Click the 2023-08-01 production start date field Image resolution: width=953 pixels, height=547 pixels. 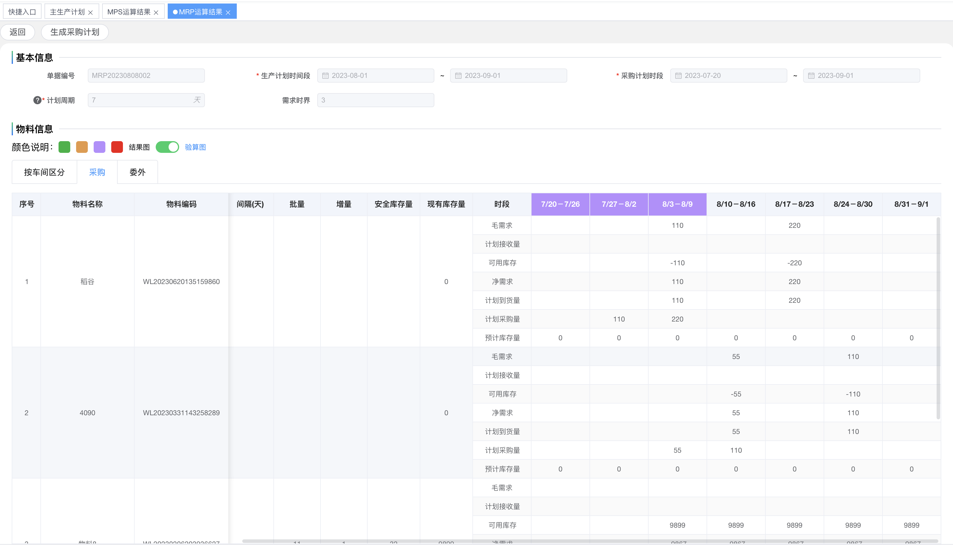click(x=376, y=76)
